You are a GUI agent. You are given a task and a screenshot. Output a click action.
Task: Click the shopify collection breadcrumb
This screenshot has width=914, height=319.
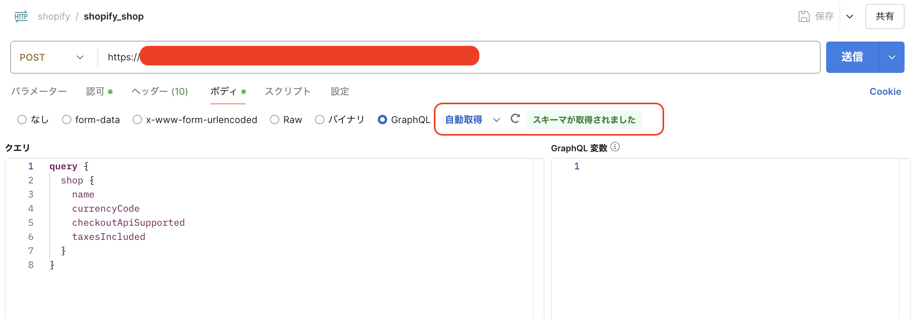[x=54, y=16]
